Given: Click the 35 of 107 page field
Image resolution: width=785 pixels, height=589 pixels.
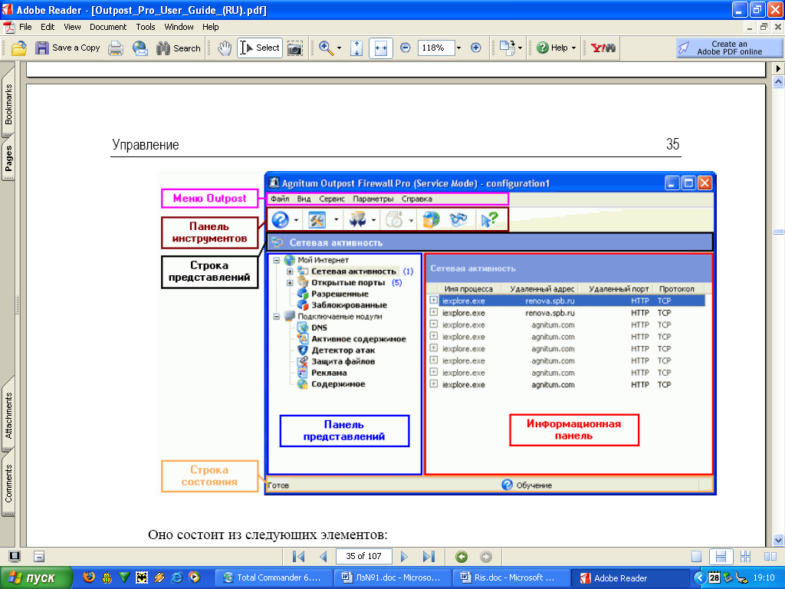Looking at the screenshot, I should pos(364,557).
